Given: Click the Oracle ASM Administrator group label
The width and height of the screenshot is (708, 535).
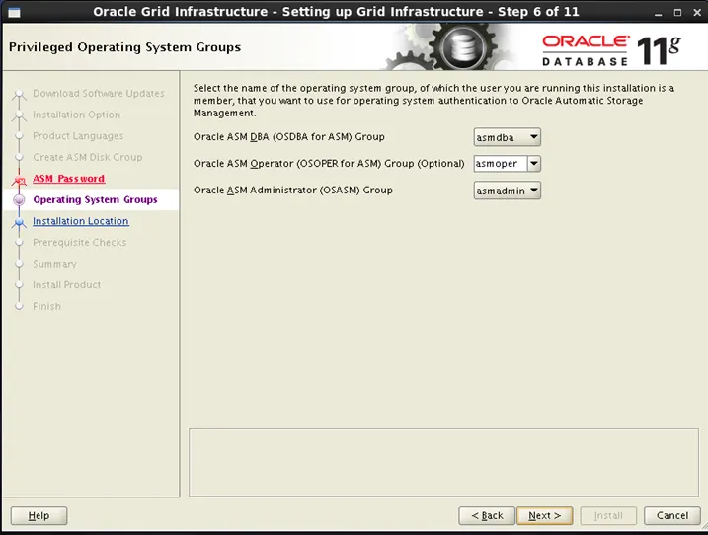Looking at the screenshot, I should pos(292,191).
